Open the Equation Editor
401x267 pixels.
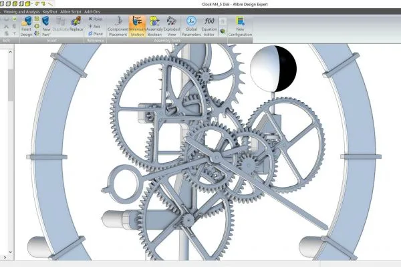pyautogui.click(x=209, y=26)
